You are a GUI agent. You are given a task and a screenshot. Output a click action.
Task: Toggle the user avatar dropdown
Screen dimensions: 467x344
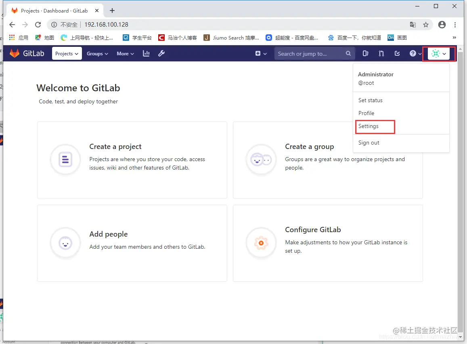click(x=439, y=54)
